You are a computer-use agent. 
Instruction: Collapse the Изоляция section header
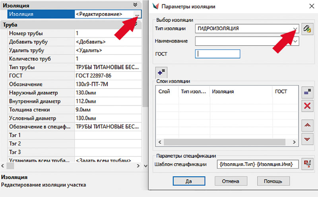pos(135,5)
